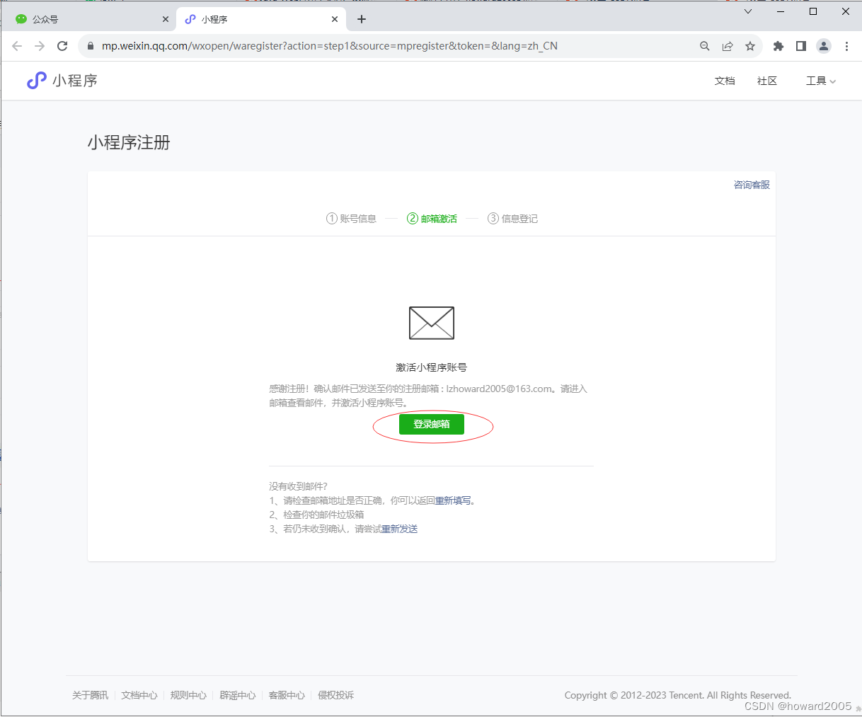Bookmark this page with the star icon

pos(750,45)
